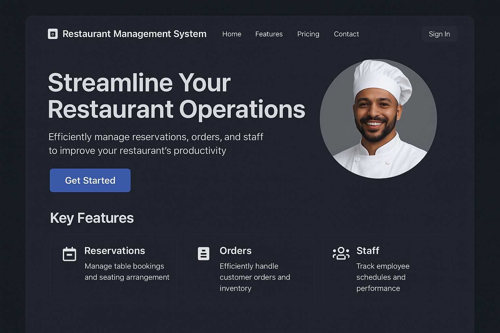Screen dimensions: 500x333
Task: Select the Contact nav item
Action: (346, 34)
